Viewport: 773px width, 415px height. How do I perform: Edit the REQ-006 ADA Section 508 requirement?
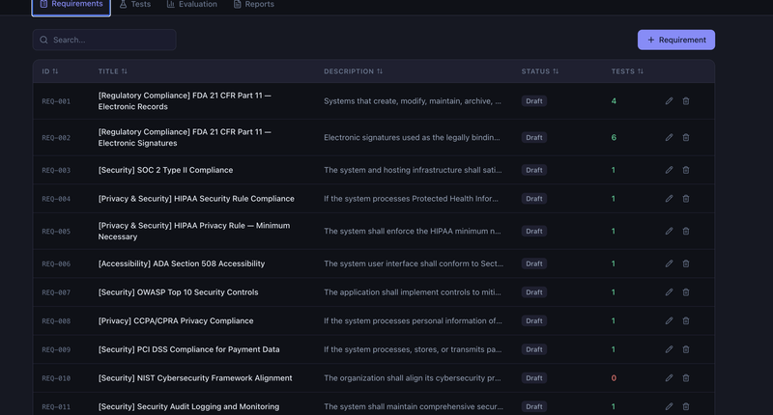pyautogui.click(x=669, y=263)
